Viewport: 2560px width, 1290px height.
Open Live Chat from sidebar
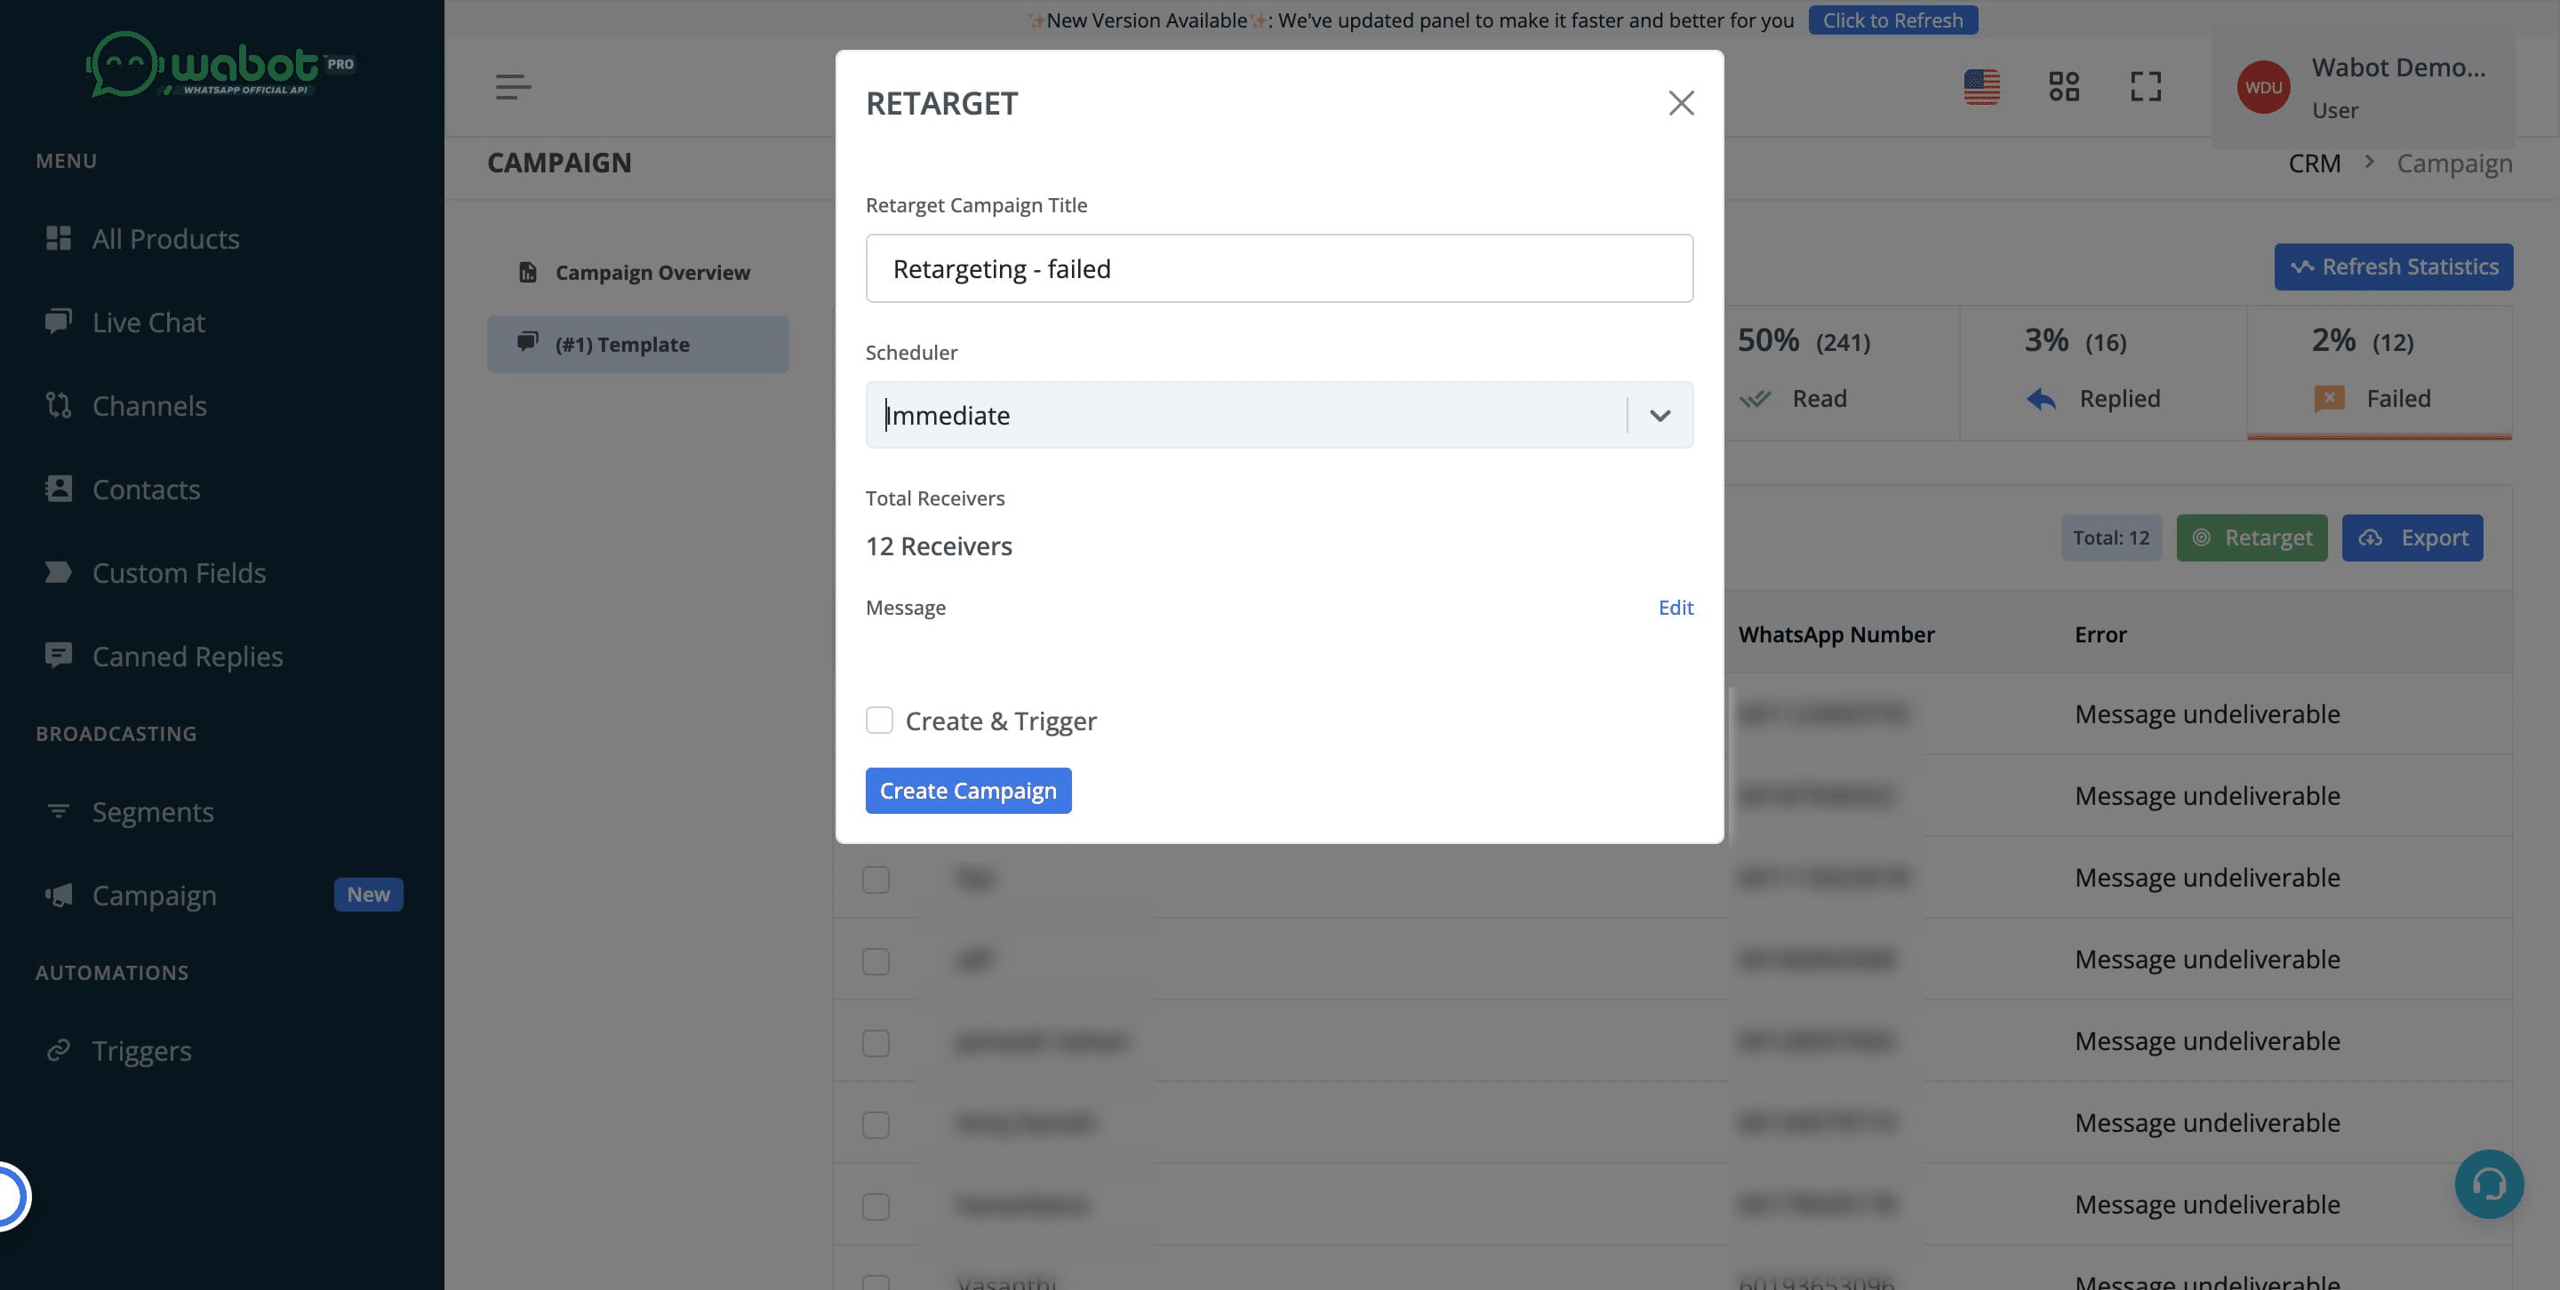coord(148,322)
